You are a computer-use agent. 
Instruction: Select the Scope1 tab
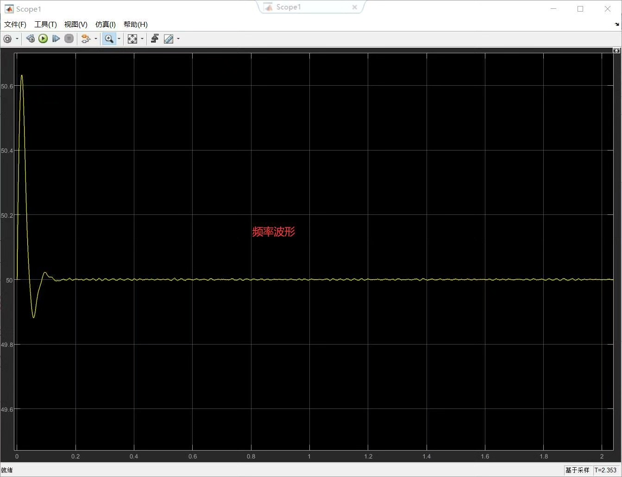pyautogui.click(x=288, y=7)
